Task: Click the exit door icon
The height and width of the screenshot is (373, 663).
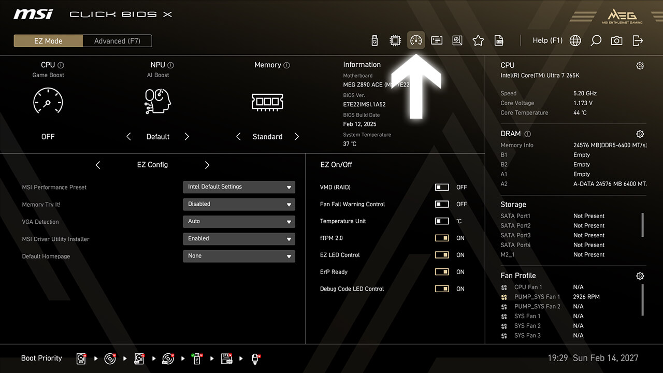Action: tap(638, 40)
